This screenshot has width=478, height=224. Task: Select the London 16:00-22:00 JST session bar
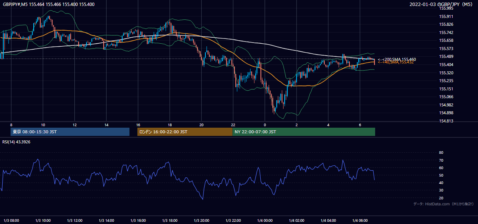click(185, 132)
